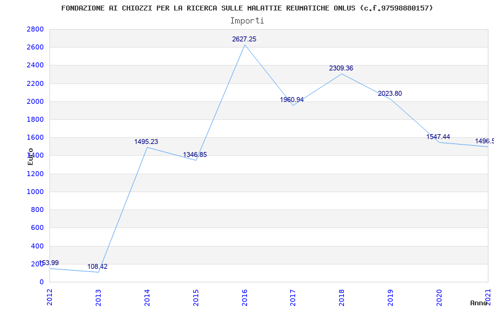Click the 'Anno' x-axis label
This screenshot has width=494, height=309.
[479, 303]
